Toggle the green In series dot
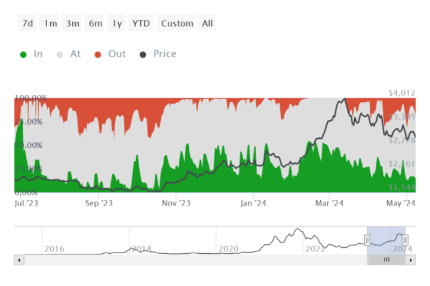 [23, 55]
